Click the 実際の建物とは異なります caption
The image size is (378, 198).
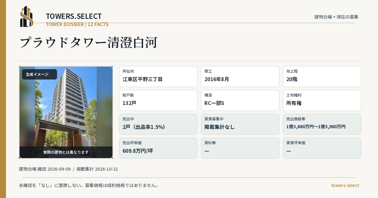point(66,152)
